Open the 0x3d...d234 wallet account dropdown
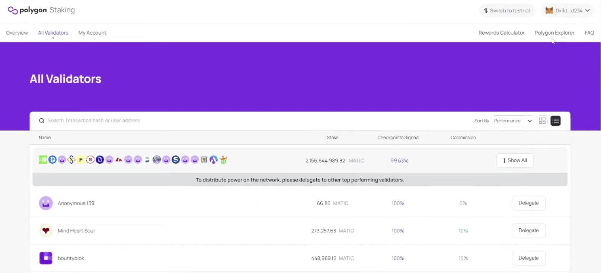601x273 pixels. pos(568,10)
